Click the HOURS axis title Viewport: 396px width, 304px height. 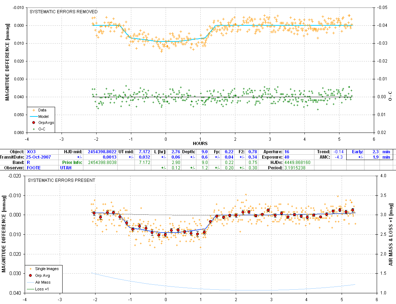click(200, 143)
